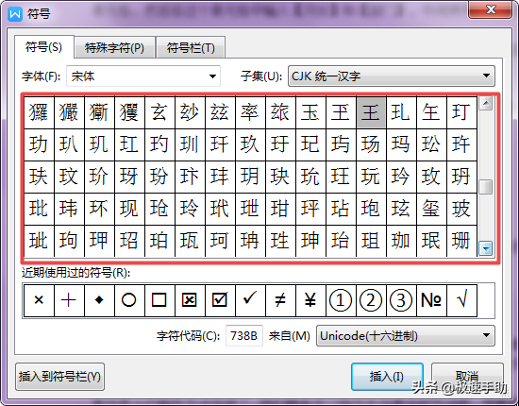Image resolution: width=519 pixels, height=406 pixels.
Task: Click the 插入(I) button
Action: tap(387, 377)
